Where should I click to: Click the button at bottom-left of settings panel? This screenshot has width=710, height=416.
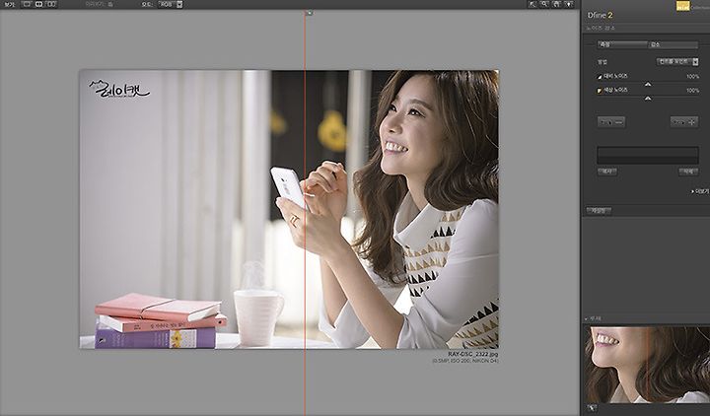tap(599, 211)
